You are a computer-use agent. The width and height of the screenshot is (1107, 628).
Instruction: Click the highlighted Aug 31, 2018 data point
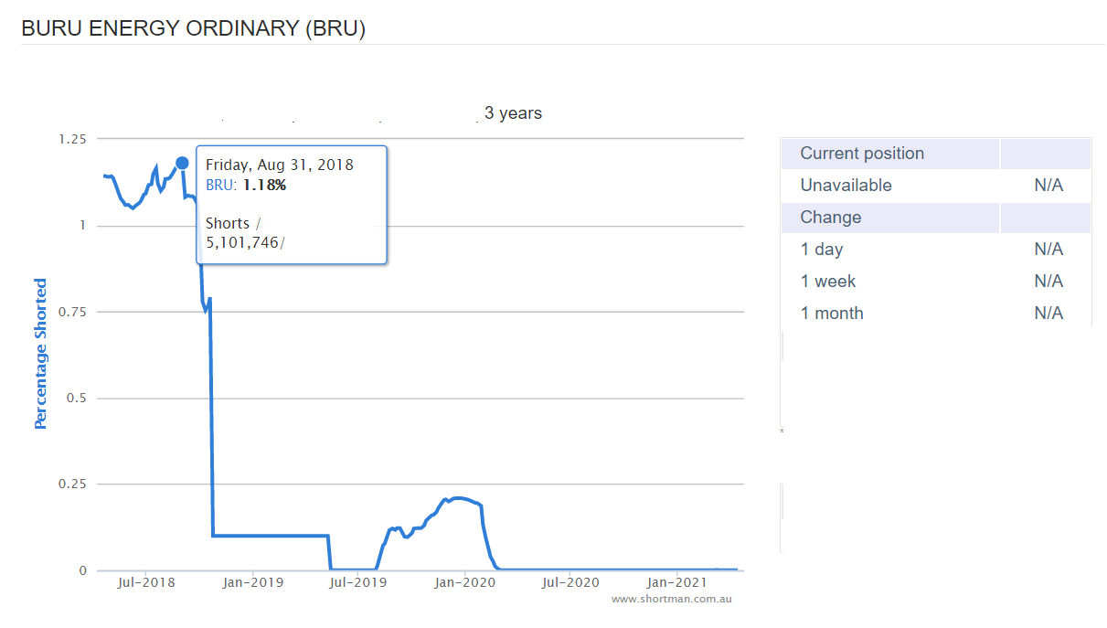[182, 164]
